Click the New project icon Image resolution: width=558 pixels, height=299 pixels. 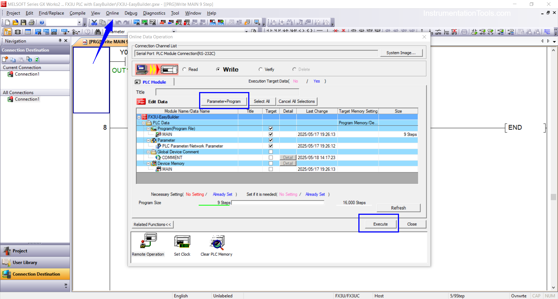[x=8, y=22]
